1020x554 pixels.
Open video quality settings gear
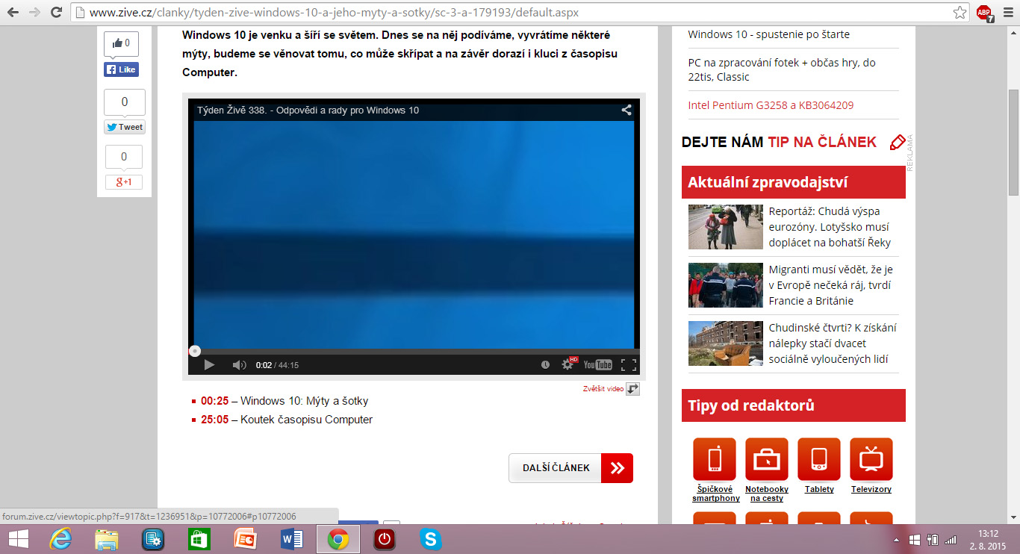click(x=567, y=364)
